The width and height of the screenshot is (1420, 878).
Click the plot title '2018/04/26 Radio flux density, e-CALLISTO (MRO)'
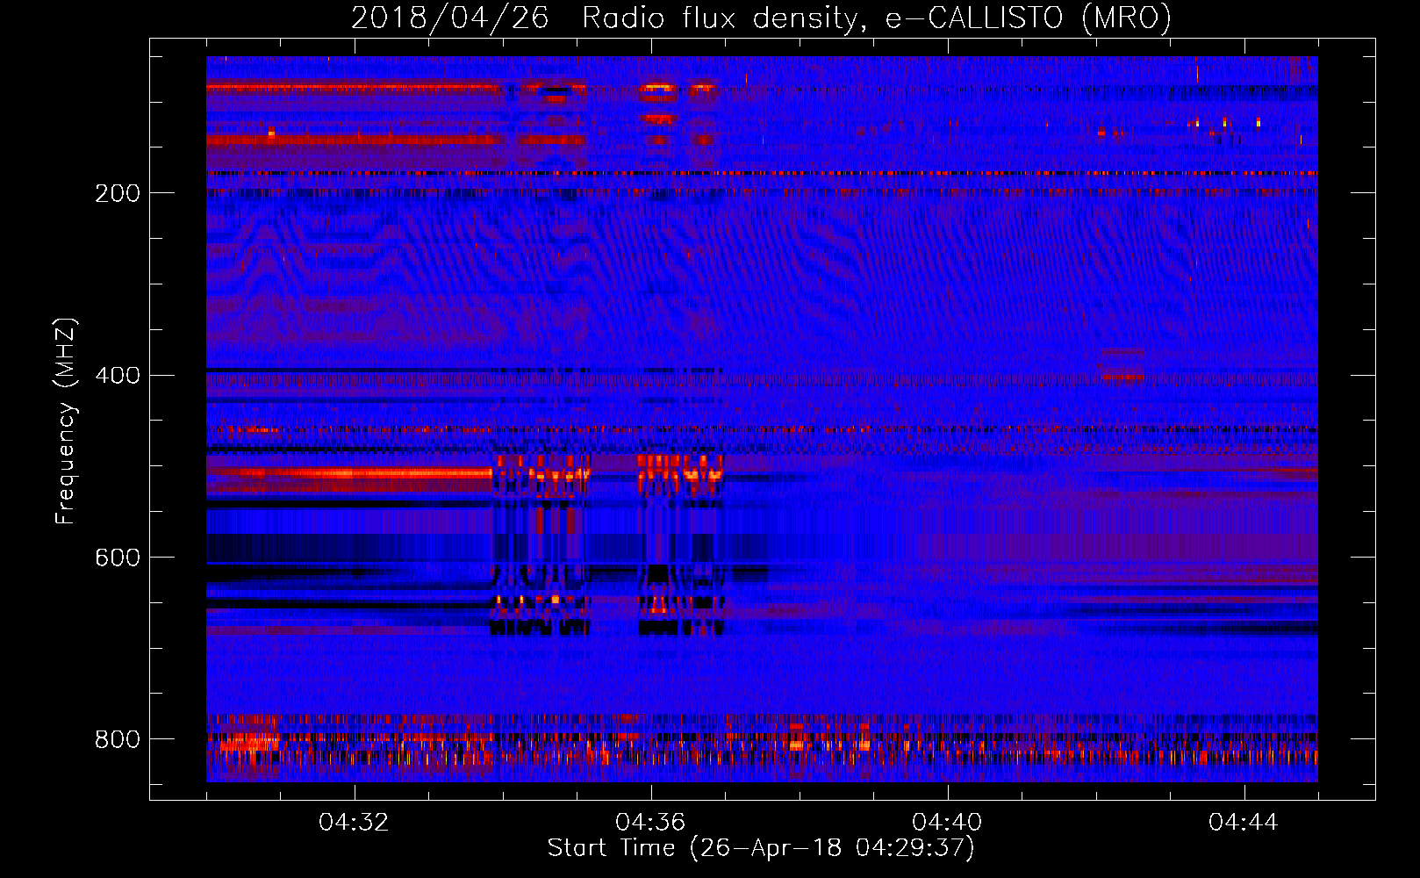761,18
